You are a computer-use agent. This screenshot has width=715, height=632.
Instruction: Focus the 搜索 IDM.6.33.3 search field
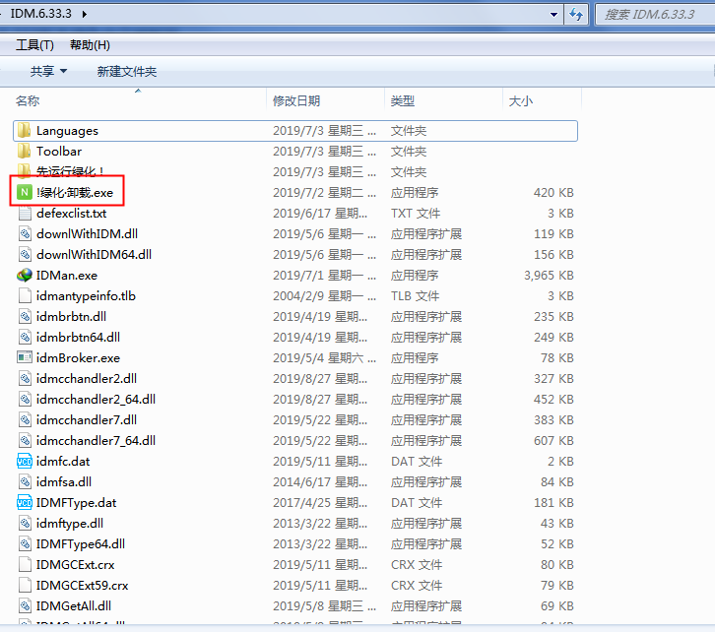(x=655, y=15)
